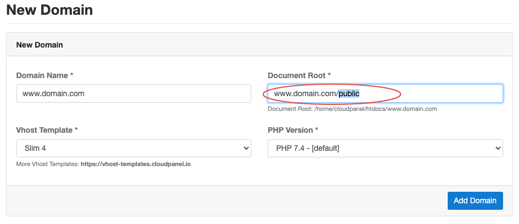
Task: Open the PHP Version dropdown
Action: (x=385, y=148)
